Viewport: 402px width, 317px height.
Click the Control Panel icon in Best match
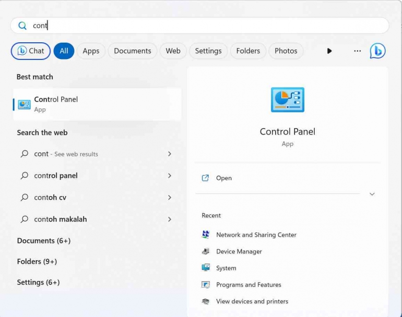[x=24, y=104]
